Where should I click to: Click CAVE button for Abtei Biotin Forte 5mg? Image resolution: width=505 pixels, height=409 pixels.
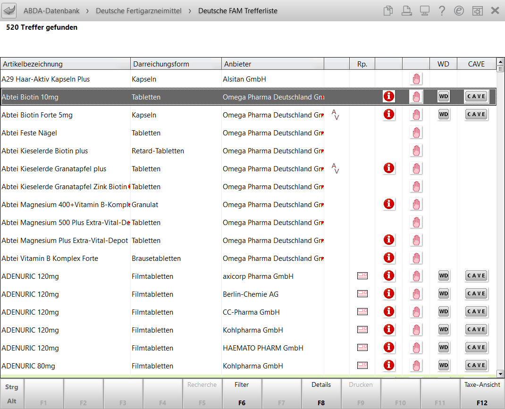(476, 115)
